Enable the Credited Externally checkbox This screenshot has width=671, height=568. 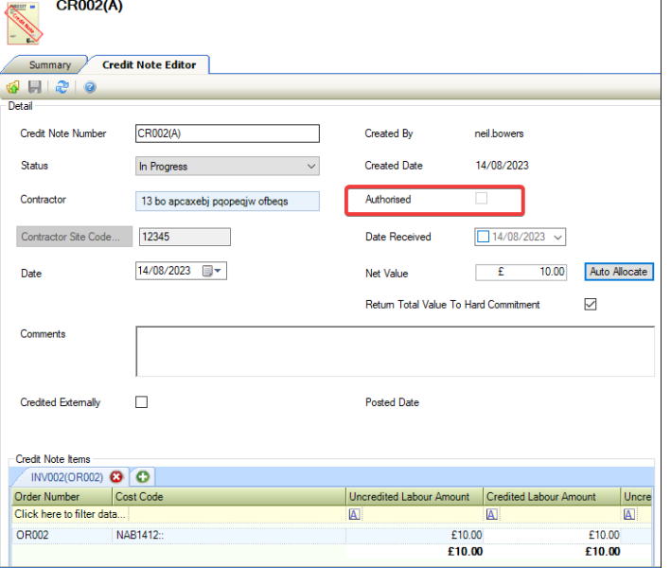tap(142, 402)
